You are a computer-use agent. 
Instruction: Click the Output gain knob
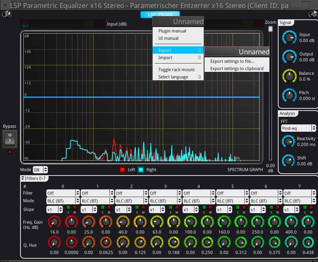(289, 57)
